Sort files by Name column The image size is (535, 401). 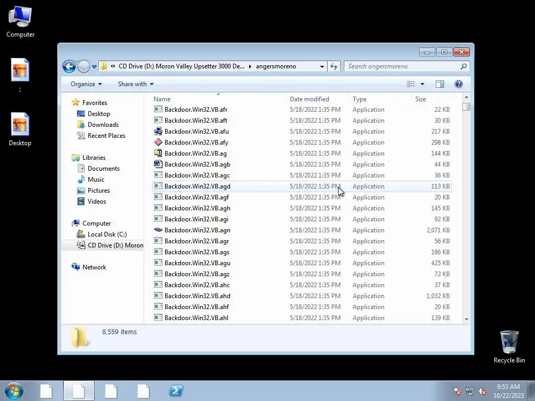click(x=218, y=99)
